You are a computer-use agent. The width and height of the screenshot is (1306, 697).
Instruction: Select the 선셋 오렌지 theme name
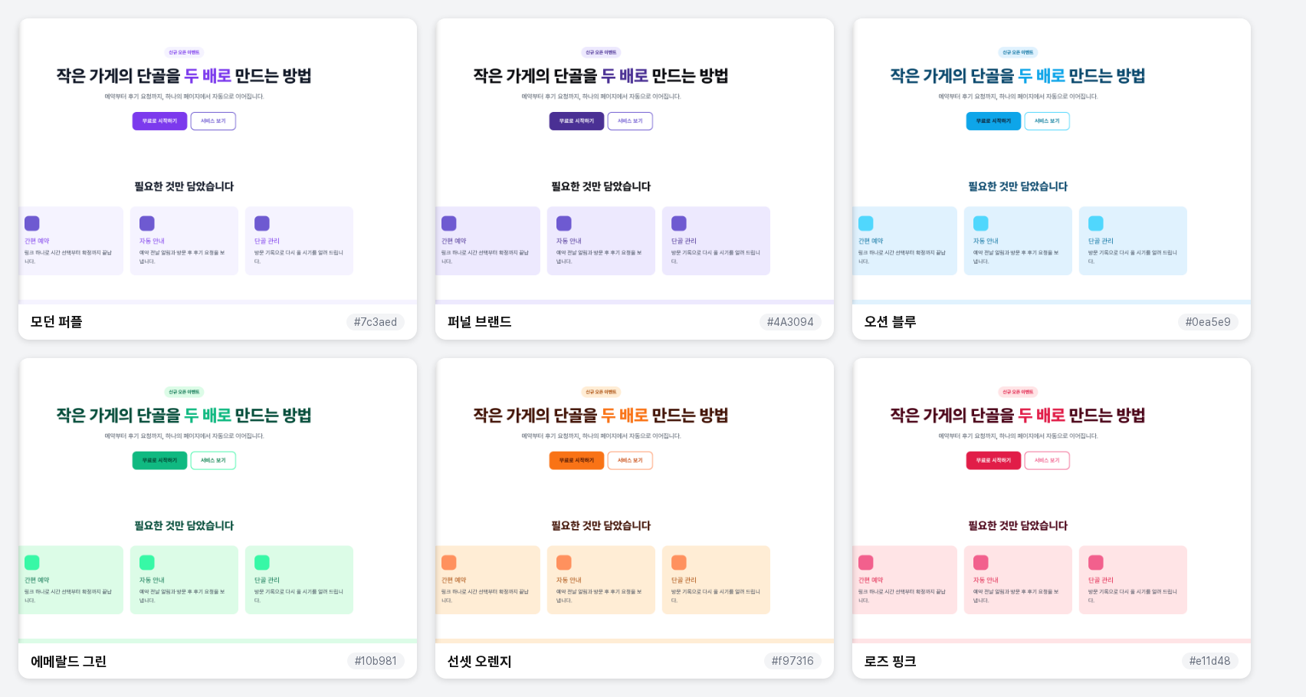pyautogui.click(x=480, y=661)
